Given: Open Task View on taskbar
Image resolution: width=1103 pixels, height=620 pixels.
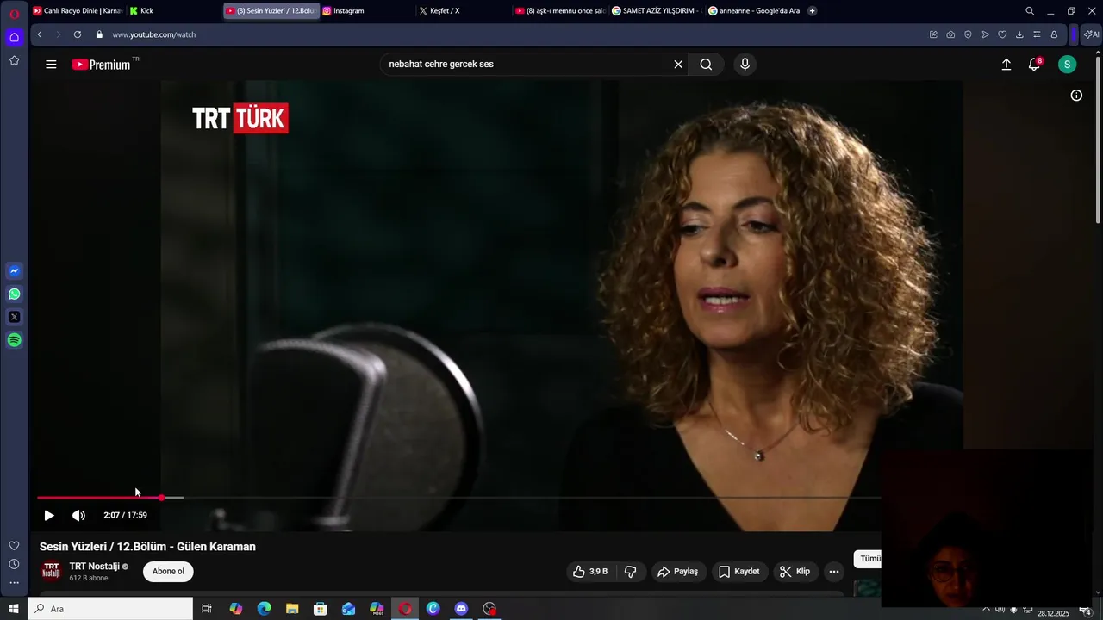Looking at the screenshot, I should (207, 609).
